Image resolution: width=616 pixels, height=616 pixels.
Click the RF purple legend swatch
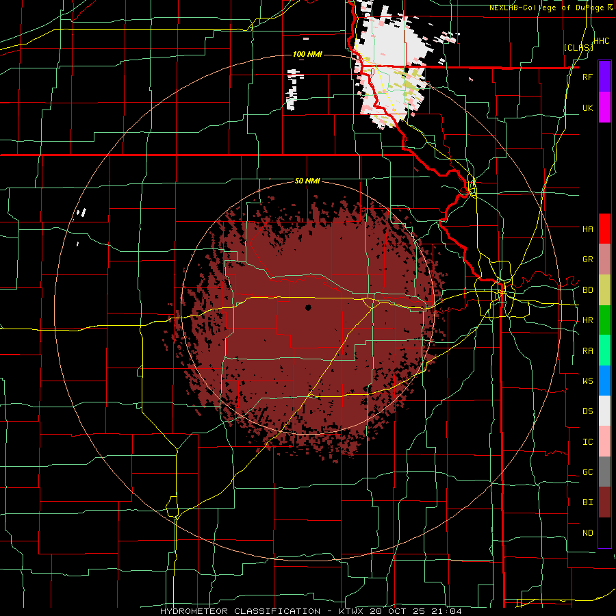coord(604,77)
